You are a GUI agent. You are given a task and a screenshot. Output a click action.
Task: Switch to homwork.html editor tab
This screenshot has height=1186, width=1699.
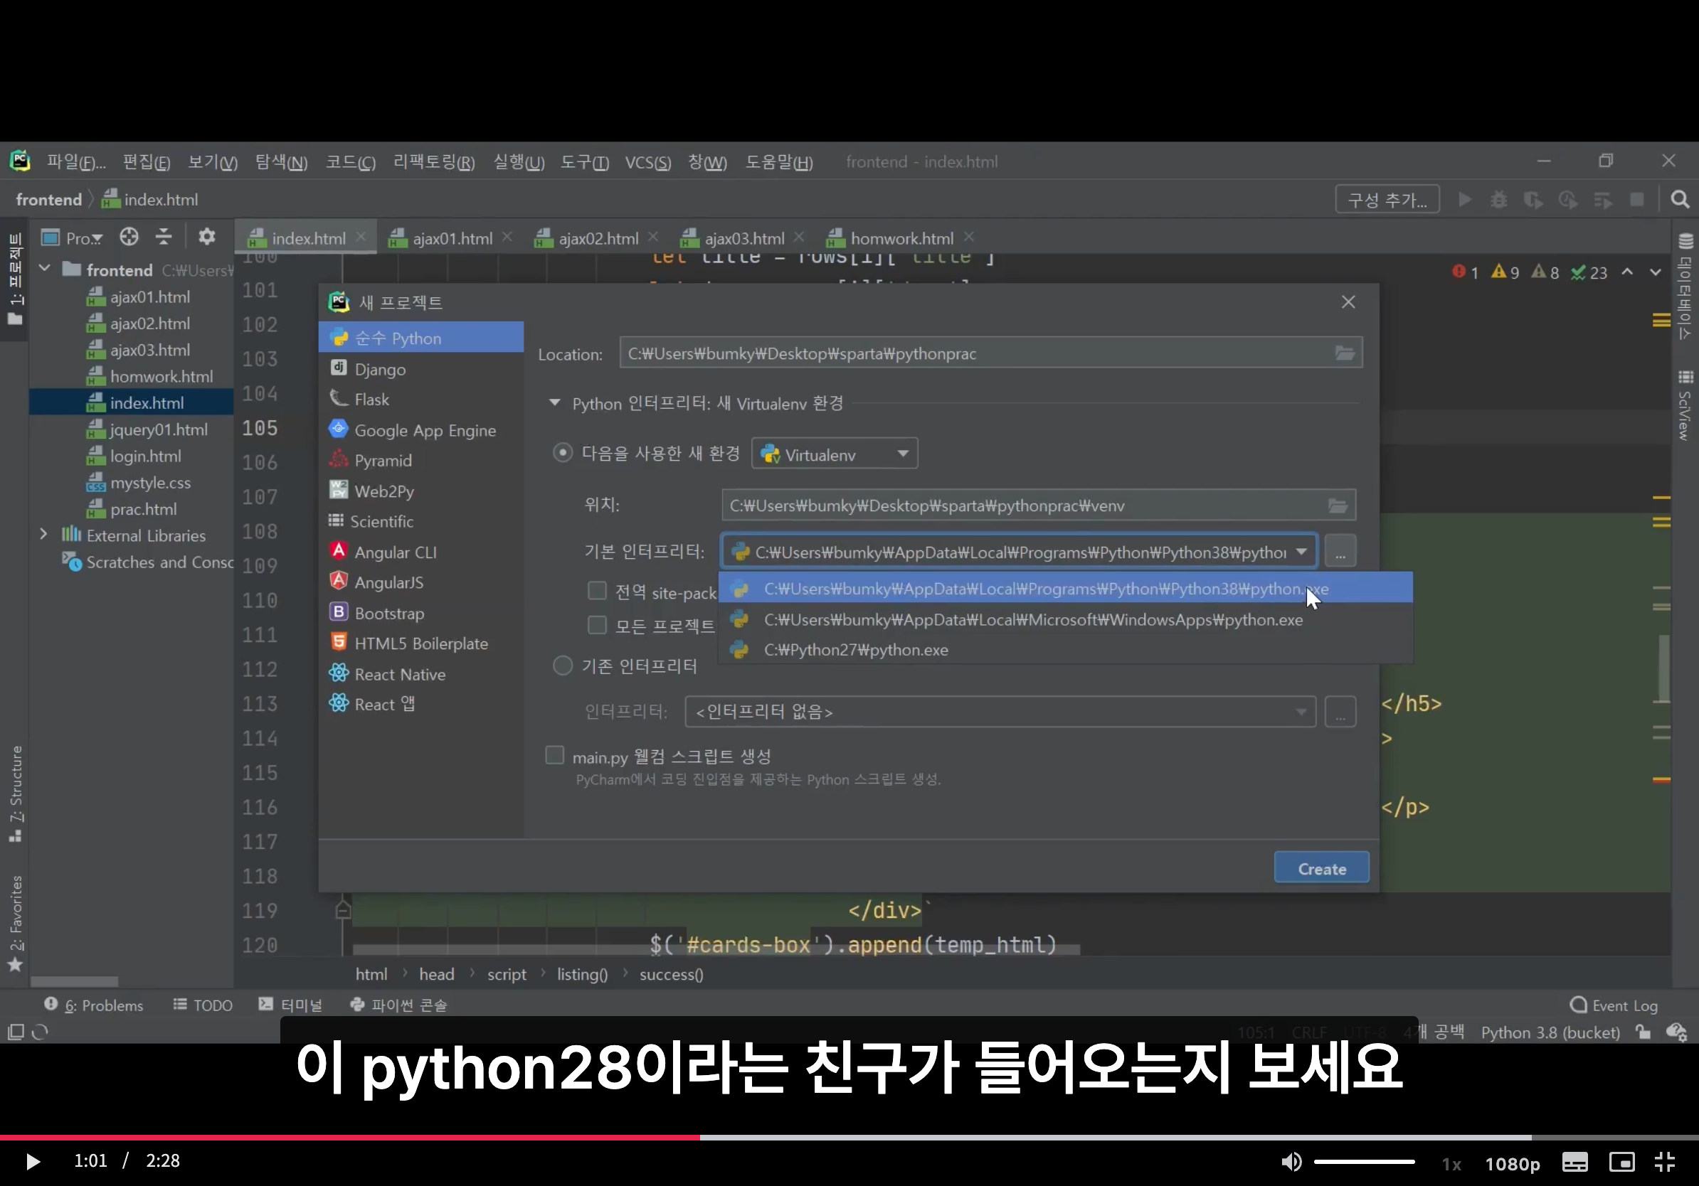click(901, 238)
